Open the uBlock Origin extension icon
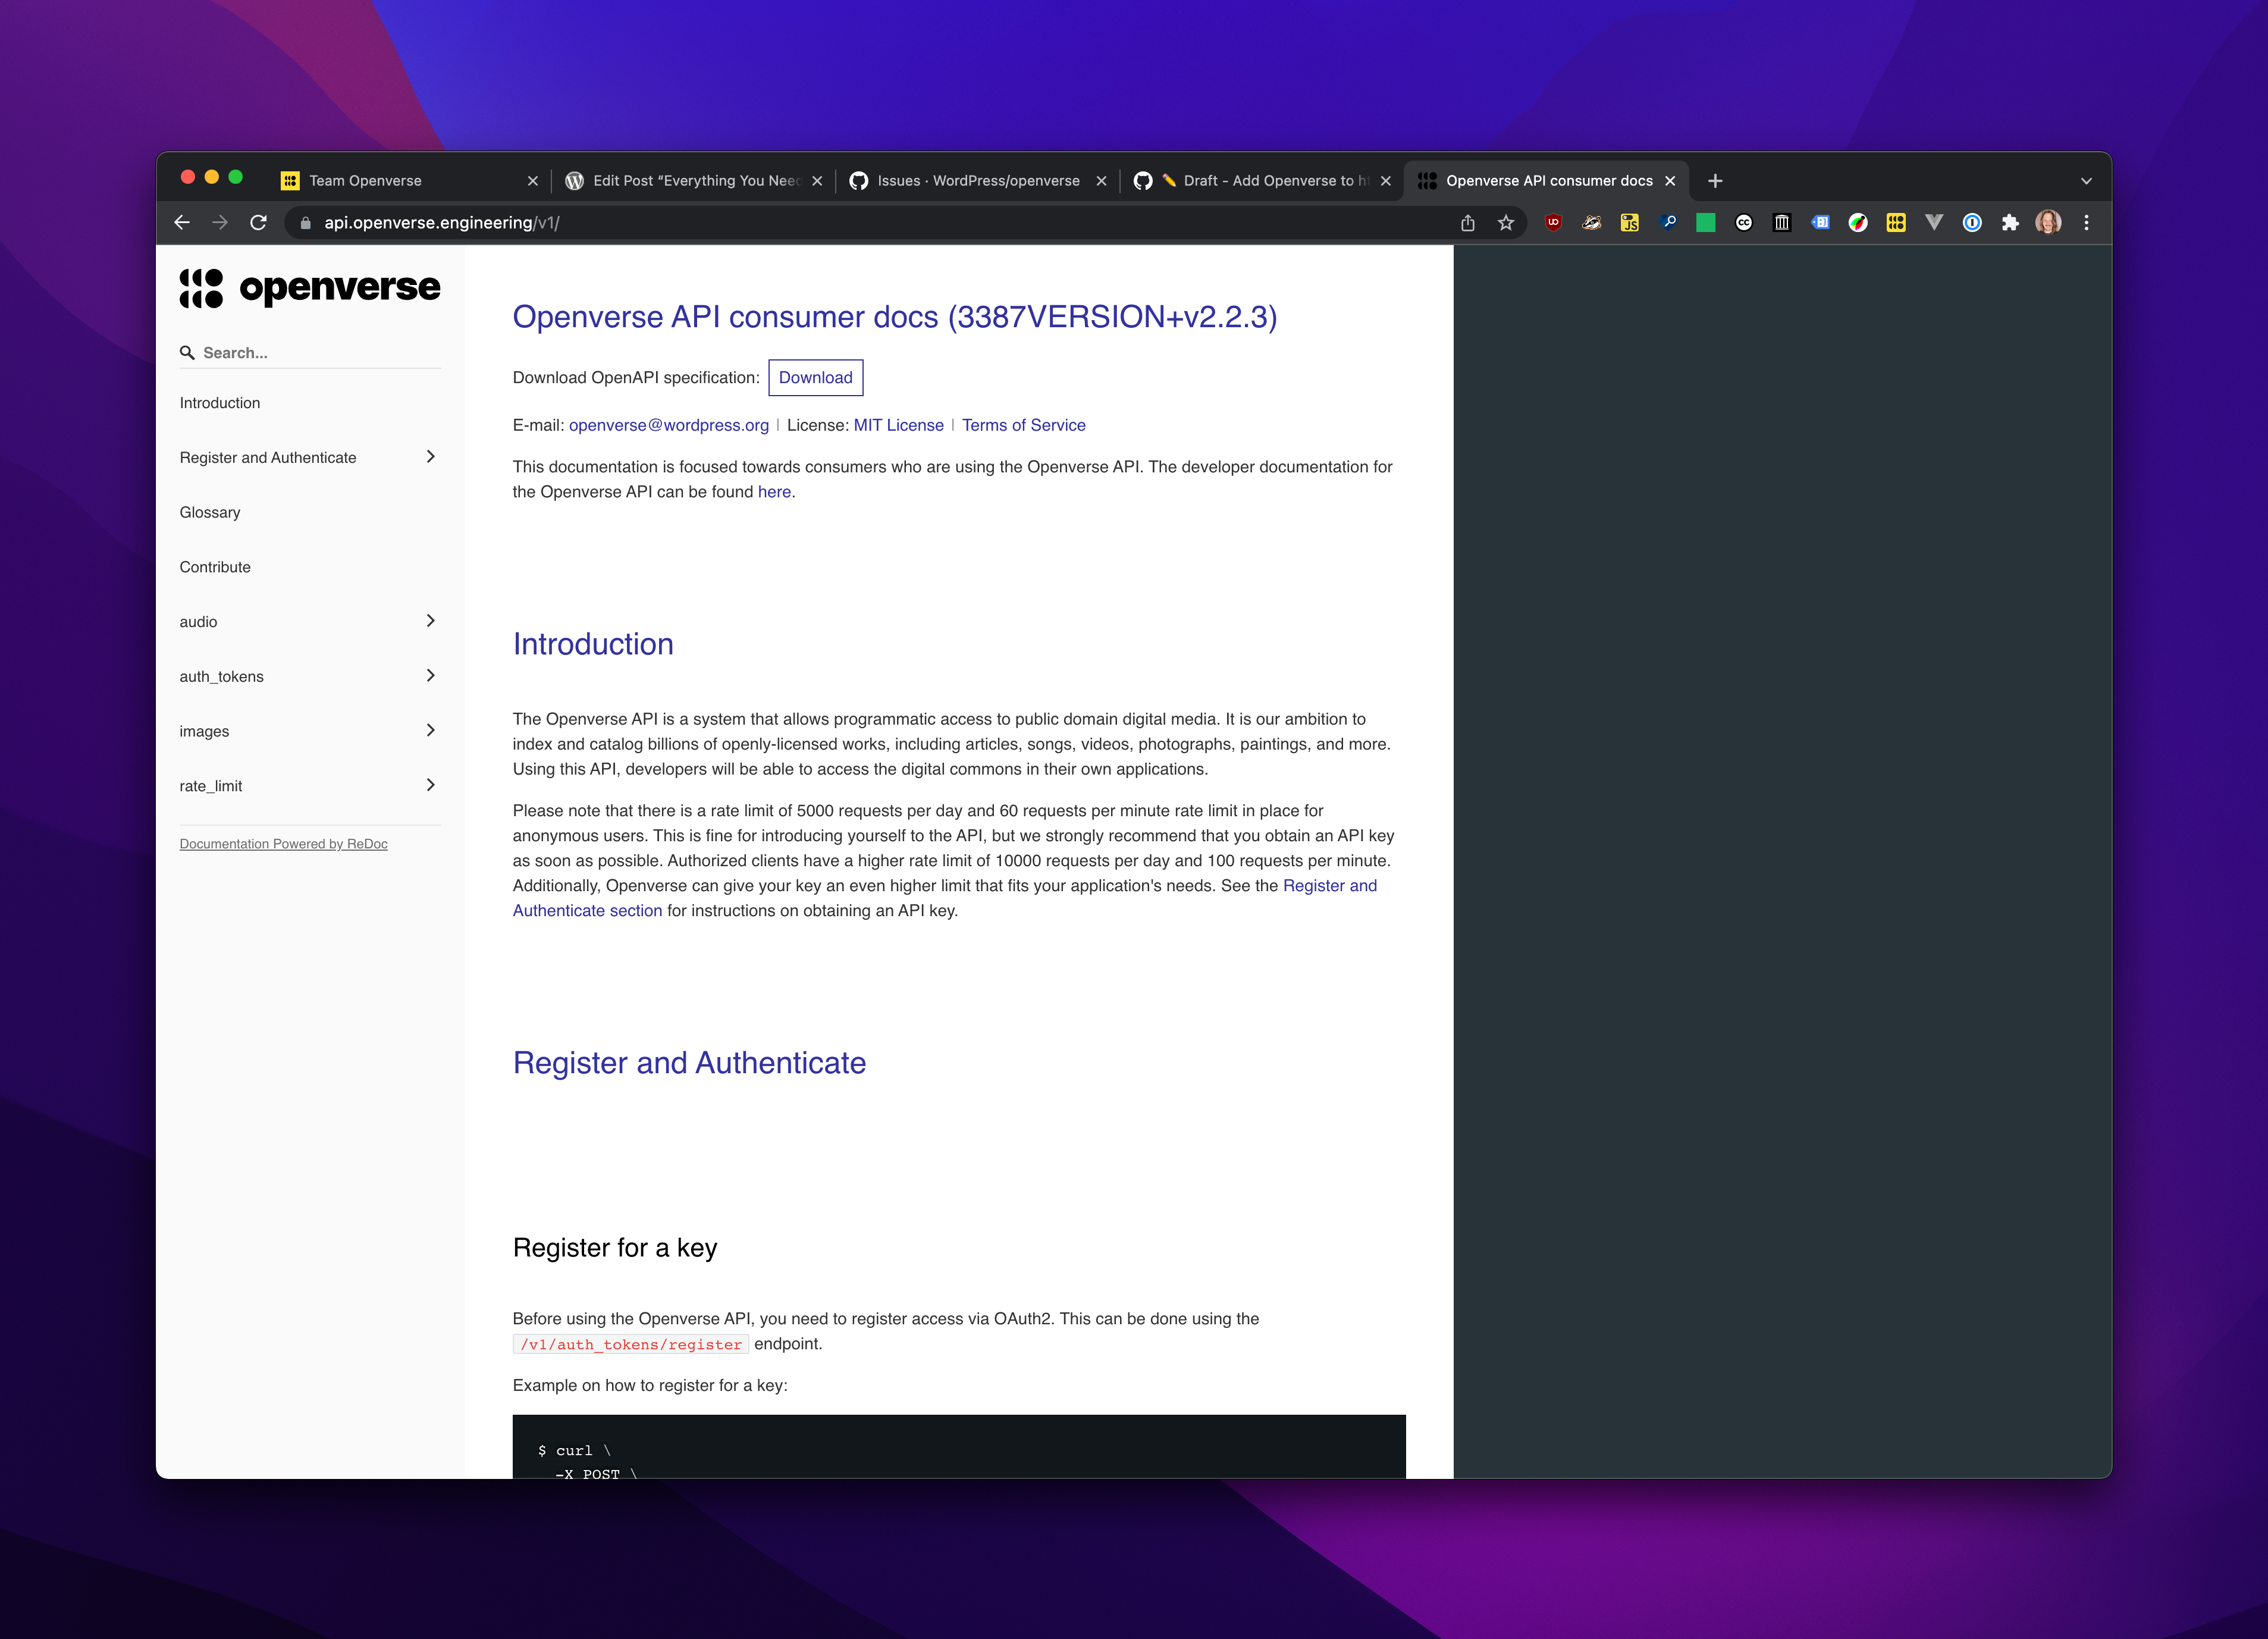This screenshot has width=2268, height=1639. tap(1553, 223)
